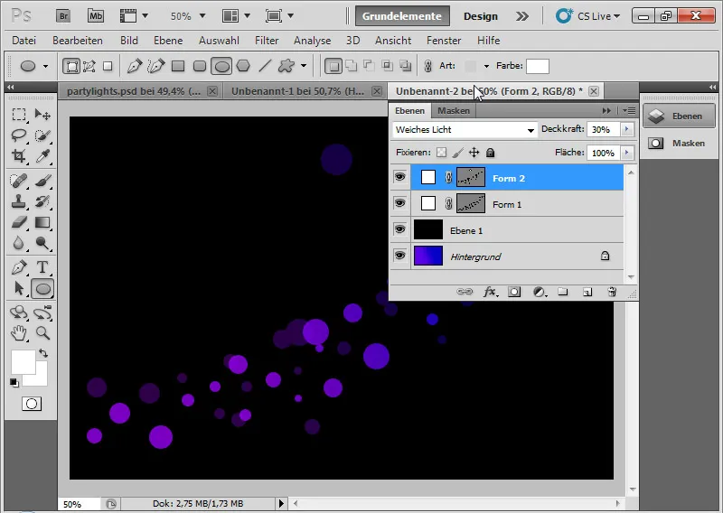Toggle visibility of Hintergrund layer
The image size is (723, 513).
(399, 256)
